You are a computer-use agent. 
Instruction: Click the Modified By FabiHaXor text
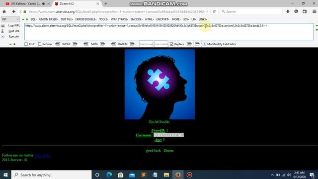point(222,44)
